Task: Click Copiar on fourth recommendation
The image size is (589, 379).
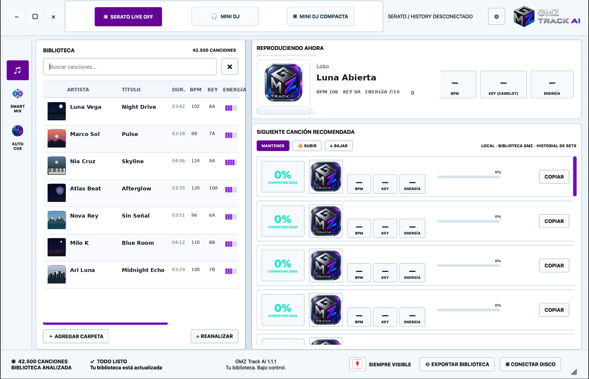Action: [554, 310]
